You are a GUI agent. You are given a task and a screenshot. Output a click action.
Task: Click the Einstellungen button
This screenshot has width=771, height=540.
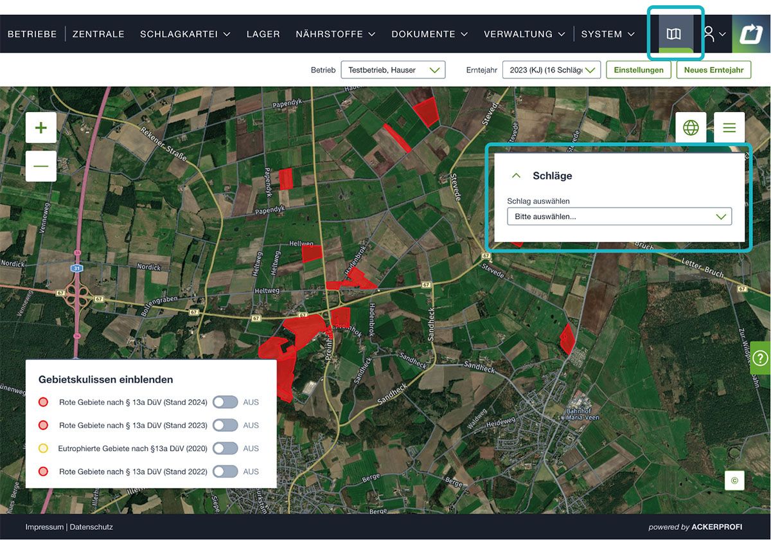click(x=638, y=70)
